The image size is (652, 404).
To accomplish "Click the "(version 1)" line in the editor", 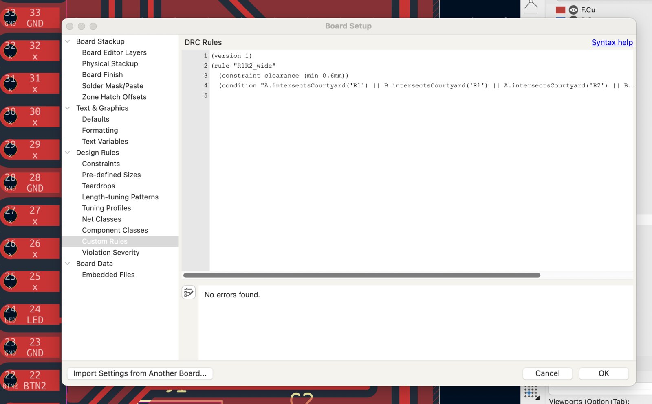I will point(231,56).
